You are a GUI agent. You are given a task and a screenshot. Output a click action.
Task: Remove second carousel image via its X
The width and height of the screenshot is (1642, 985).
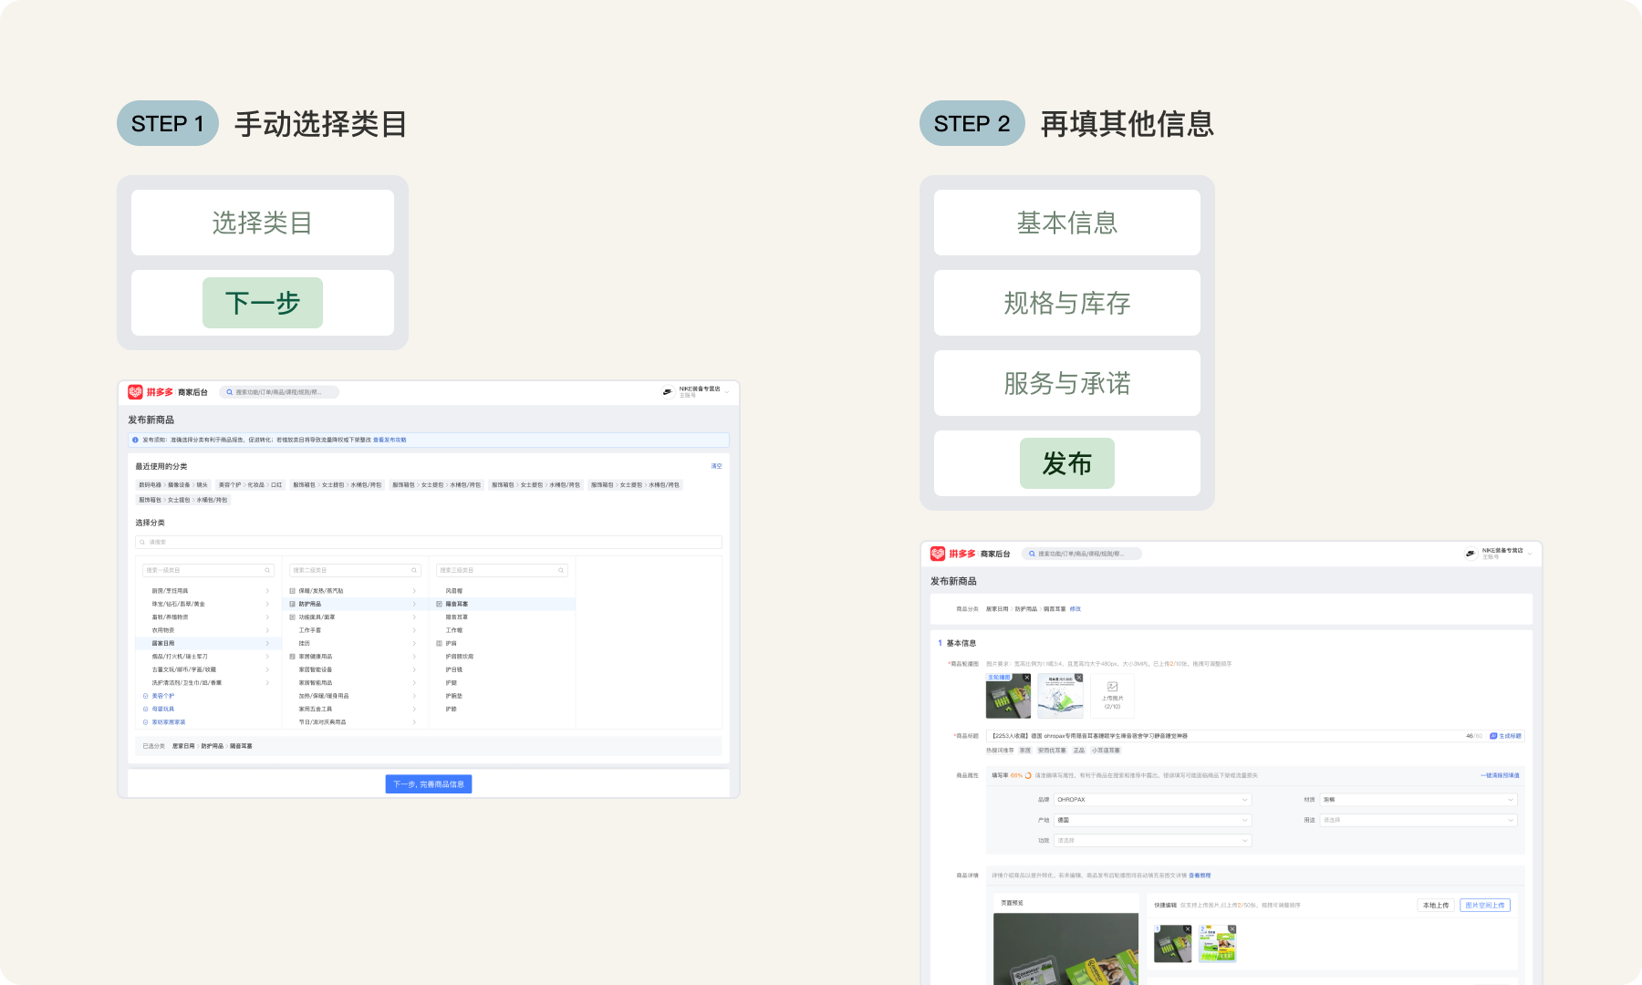tap(1078, 678)
